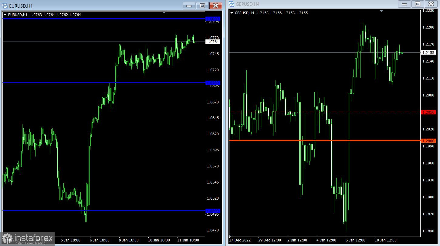Click the 4 Jan 12:00 time label on GBPUSD
Screen dimensions: 440x246
pyautogui.click(x=327, y=240)
